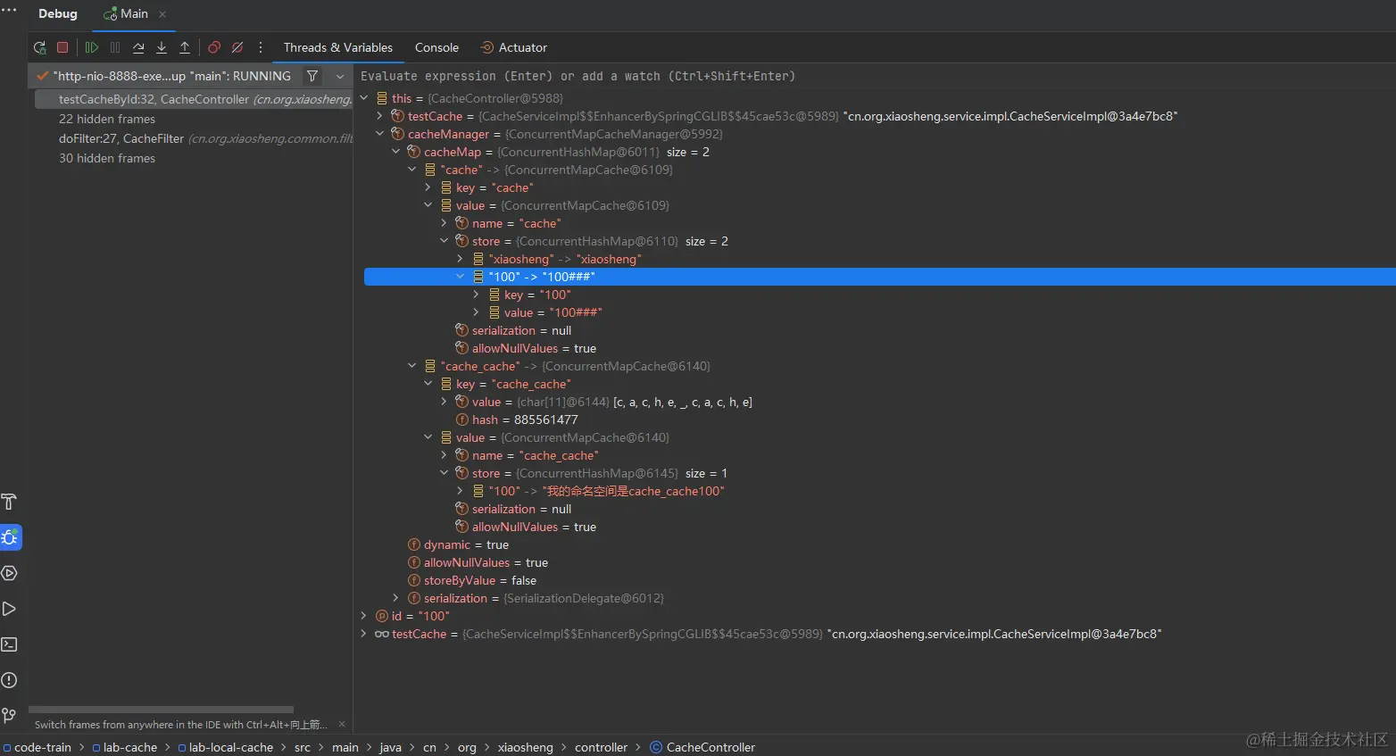
Task: Open the Services tool window
Action: (x=9, y=573)
